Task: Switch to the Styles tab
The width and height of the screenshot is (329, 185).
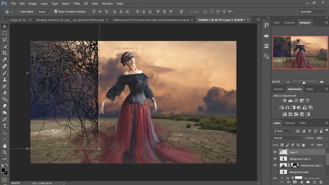Action: pyautogui.click(x=309, y=89)
